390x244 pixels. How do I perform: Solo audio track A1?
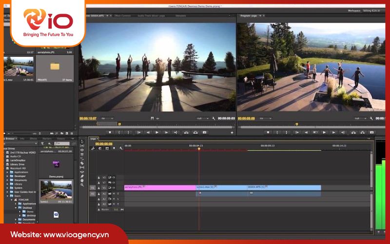point(118,194)
